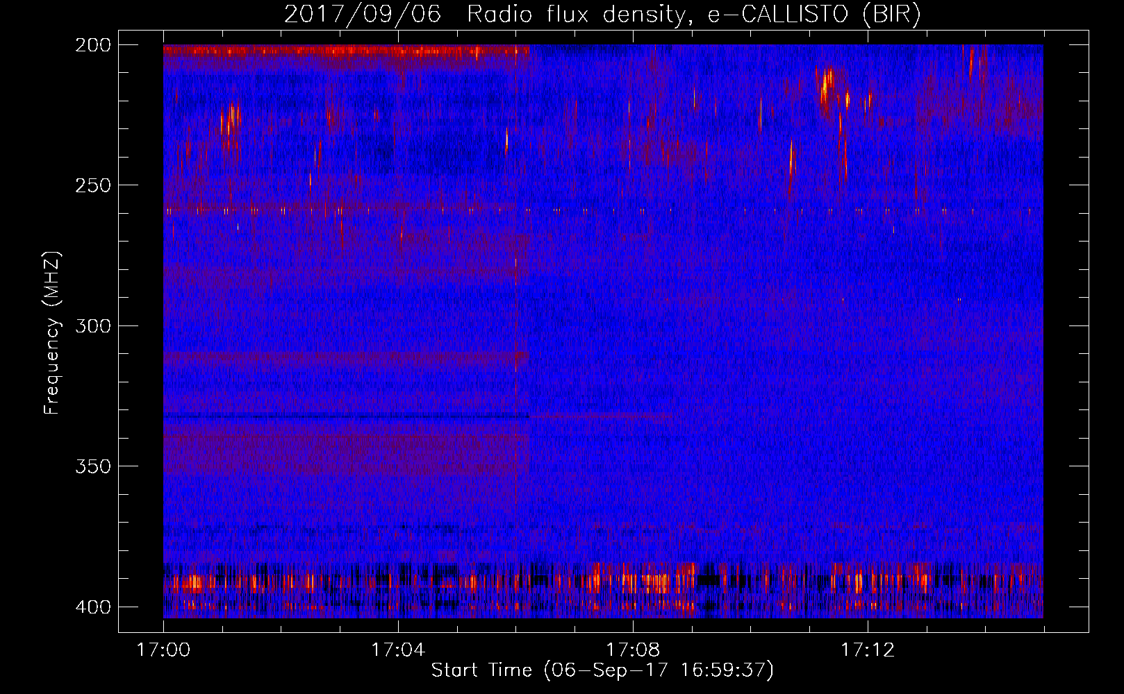Screen dimensions: 1124x694
Task: Click the 350 frequency tick label
Action: pos(93,466)
